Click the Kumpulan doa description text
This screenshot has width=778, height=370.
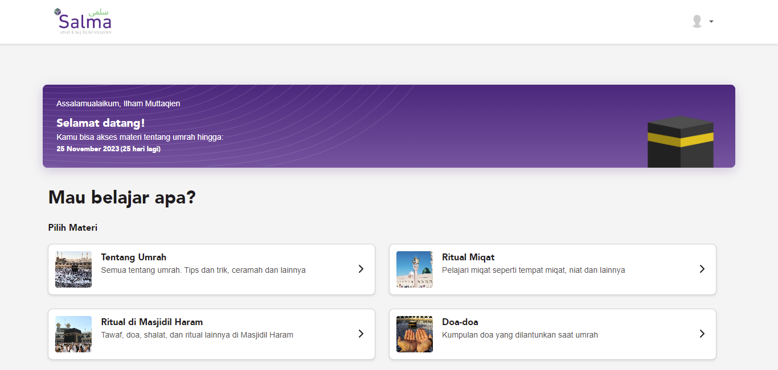[520, 335]
